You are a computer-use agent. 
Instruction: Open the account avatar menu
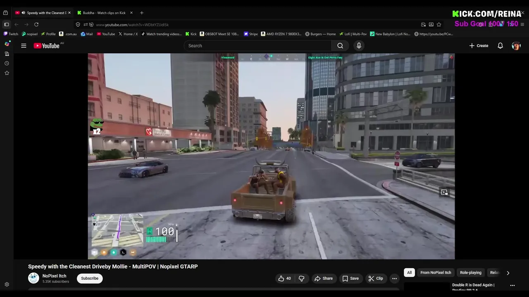pyautogui.click(x=516, y=46)
